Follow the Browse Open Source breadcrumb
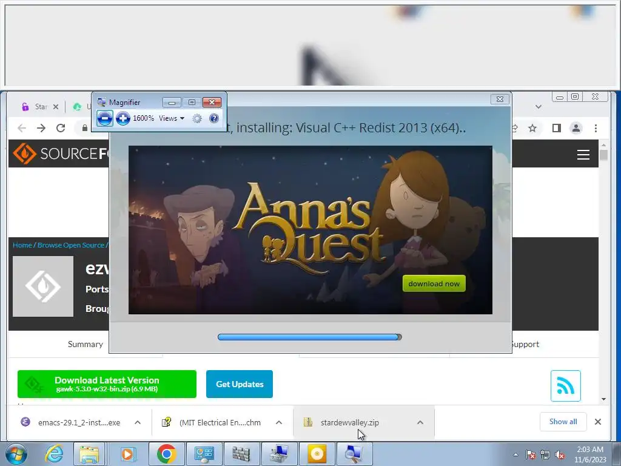This screenshot has height=466, width=621. click(71, 245)
